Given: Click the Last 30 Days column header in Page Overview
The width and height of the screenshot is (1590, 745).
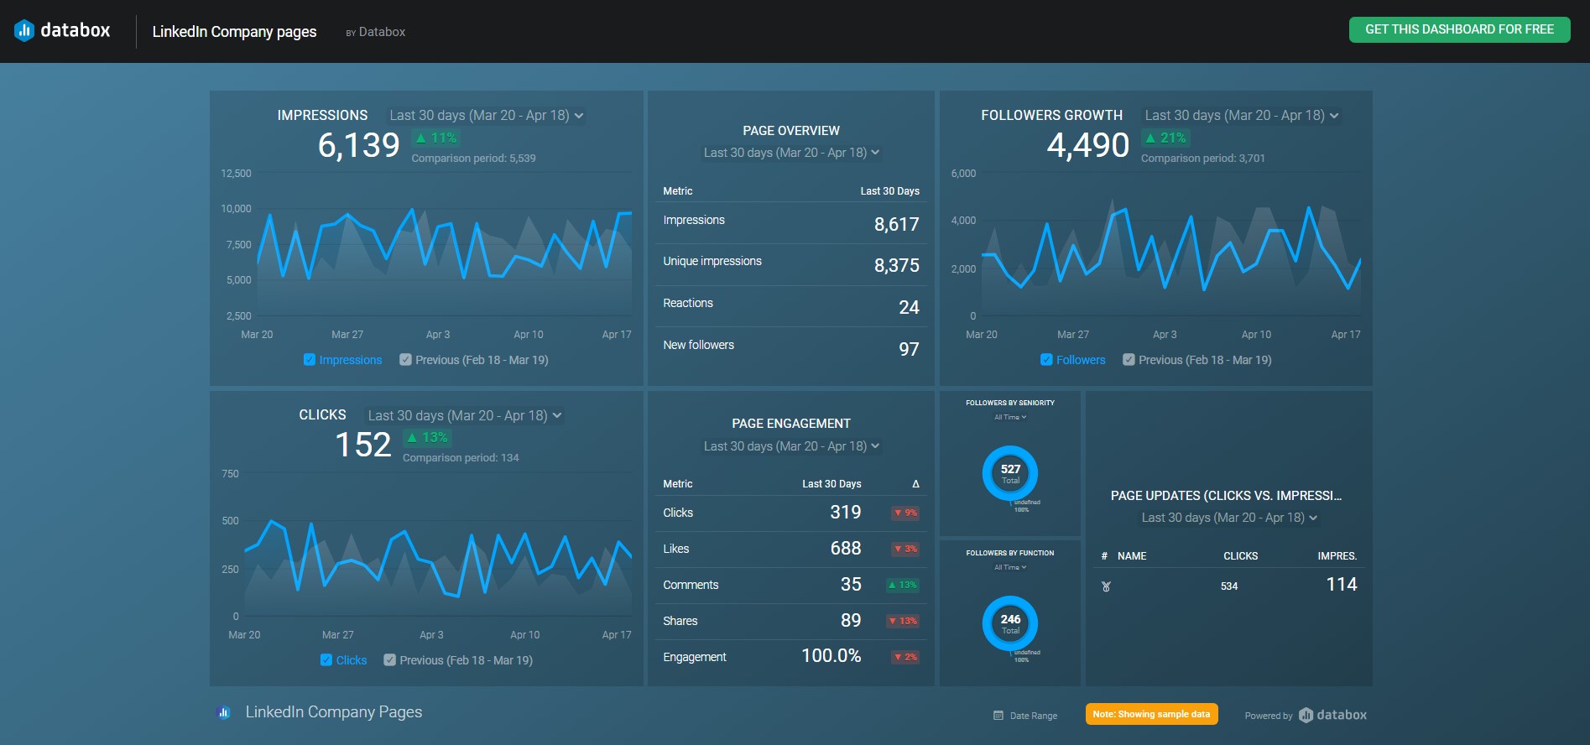Looking at the screenshot, I should pyautogui.click(x=890, y=191).
